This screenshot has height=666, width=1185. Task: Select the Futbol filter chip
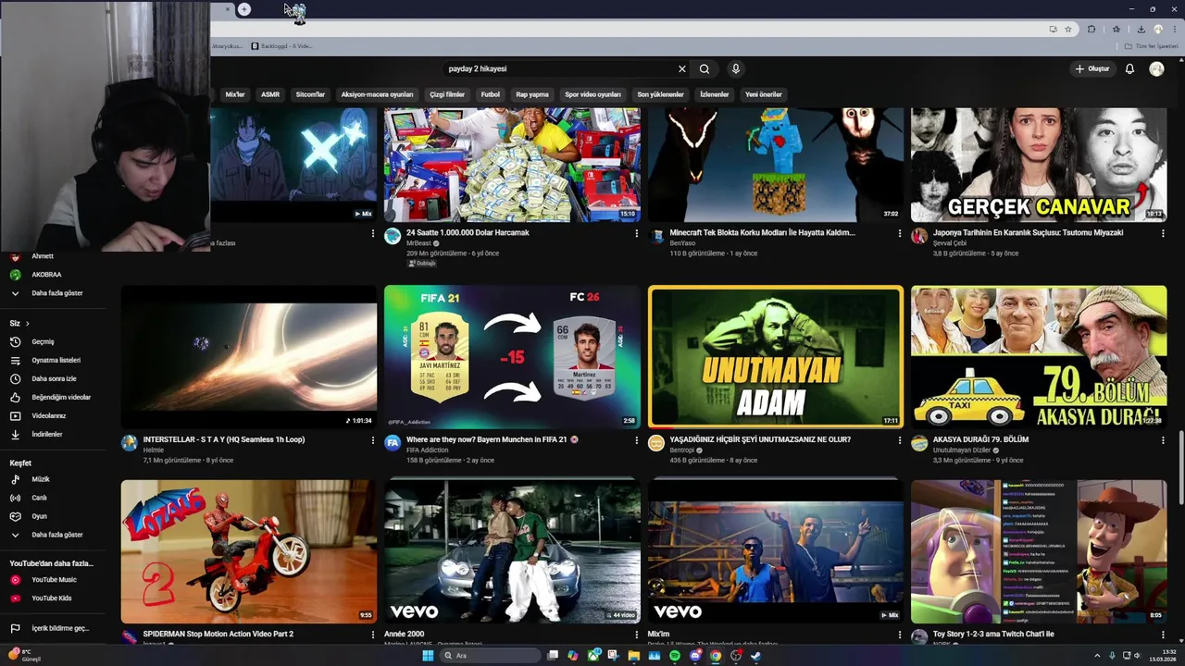(491, 94)
